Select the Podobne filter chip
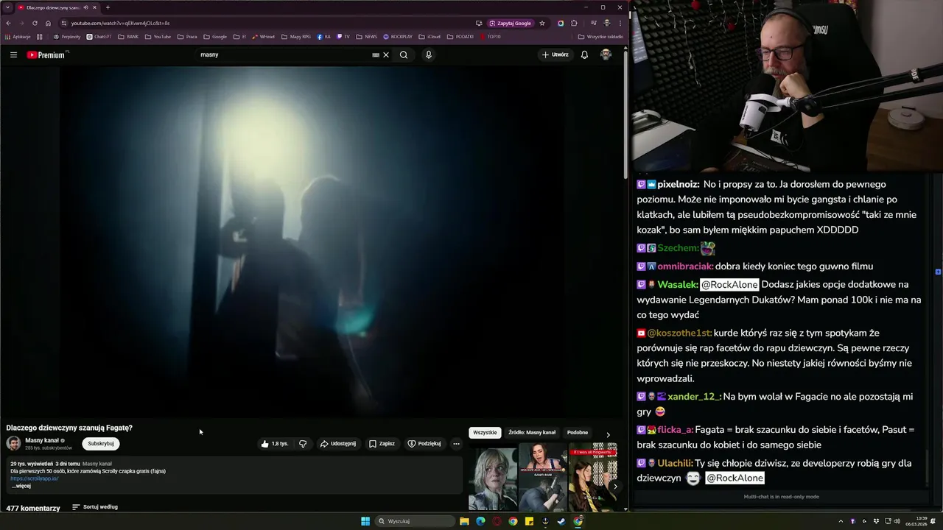943x530 pixels. click(578, 433)
